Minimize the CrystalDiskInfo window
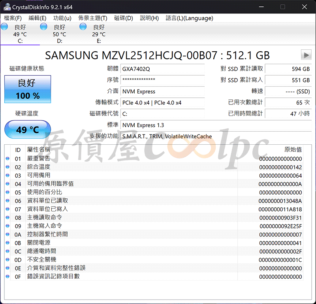The height and width of the screenshot is (304, 316). [x=261, y=7]
